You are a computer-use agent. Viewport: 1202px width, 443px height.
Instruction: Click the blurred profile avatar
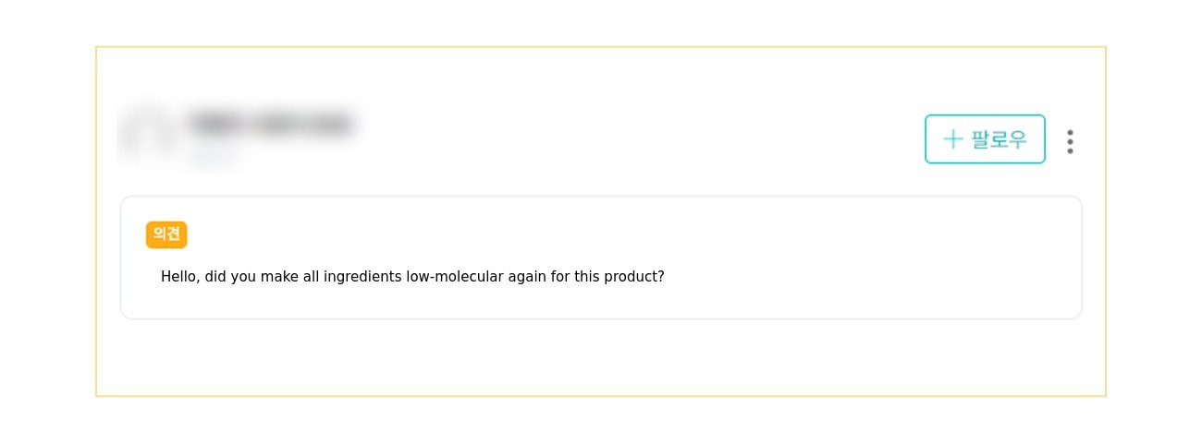pyautogui.click(x=148, y=132)
